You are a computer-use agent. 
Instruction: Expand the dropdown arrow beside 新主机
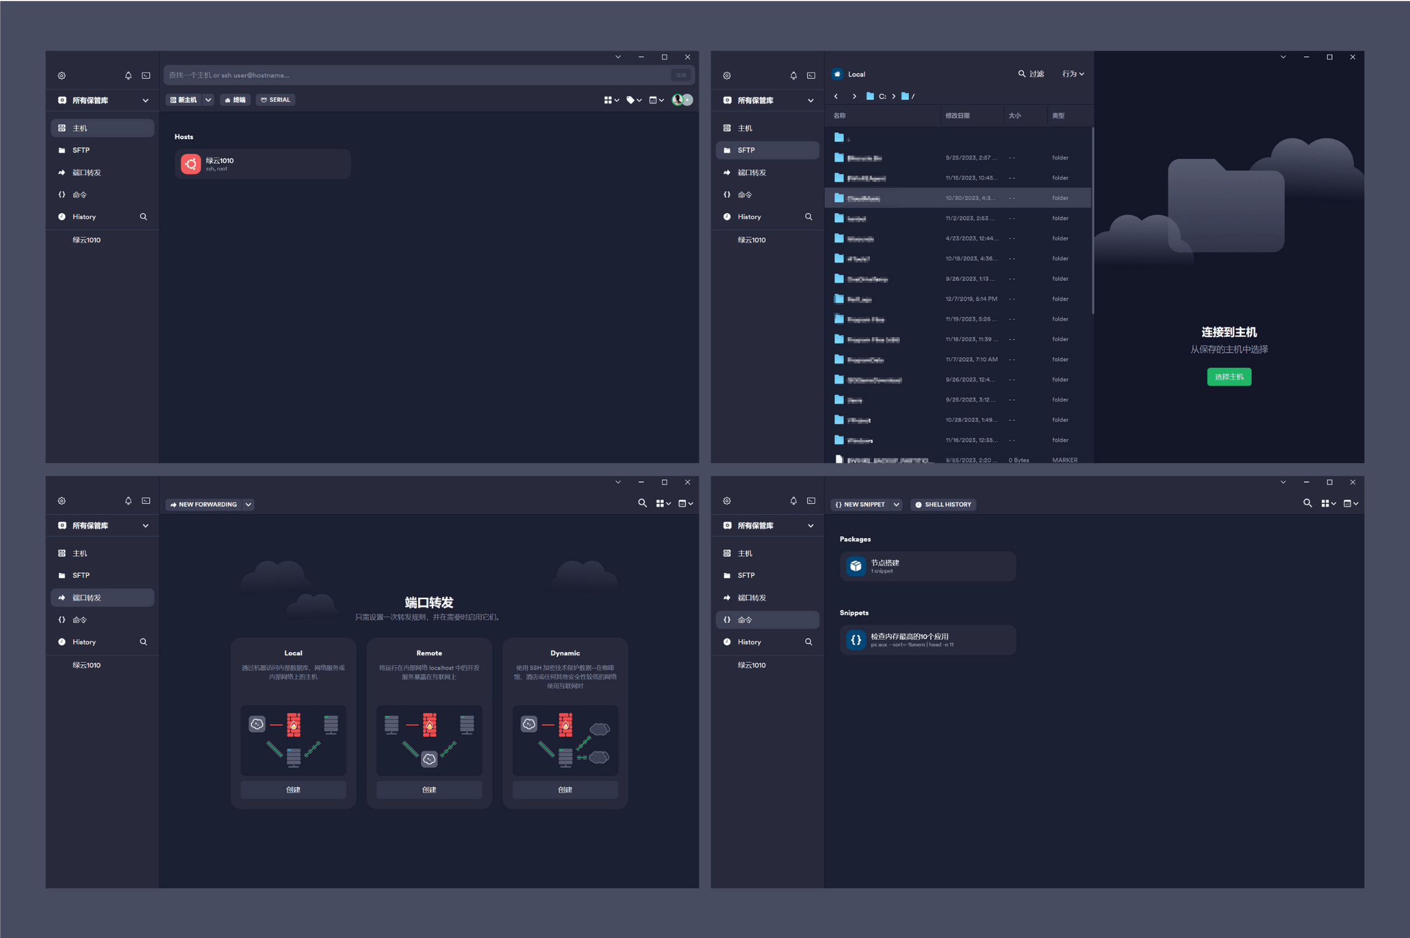pos(208,100)
